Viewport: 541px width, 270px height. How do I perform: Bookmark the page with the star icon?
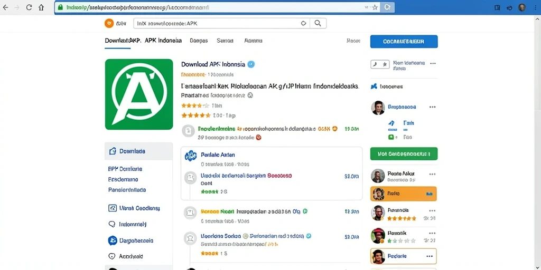pos(375,7)
